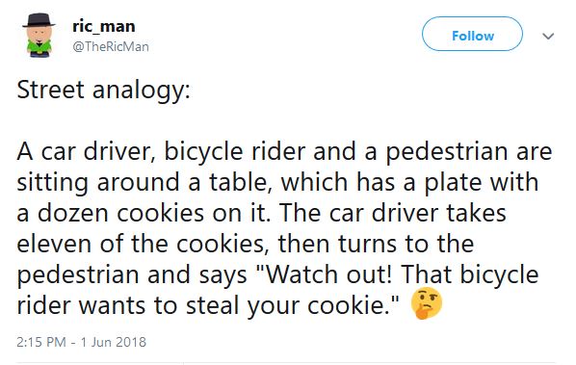
Task: Click the line starting 'sitting around a table'
Action: (x=277, y=183)
